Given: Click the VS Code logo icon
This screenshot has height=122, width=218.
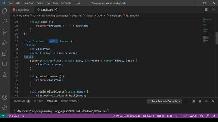Looking at the screenshot, I should coord(3,3).
